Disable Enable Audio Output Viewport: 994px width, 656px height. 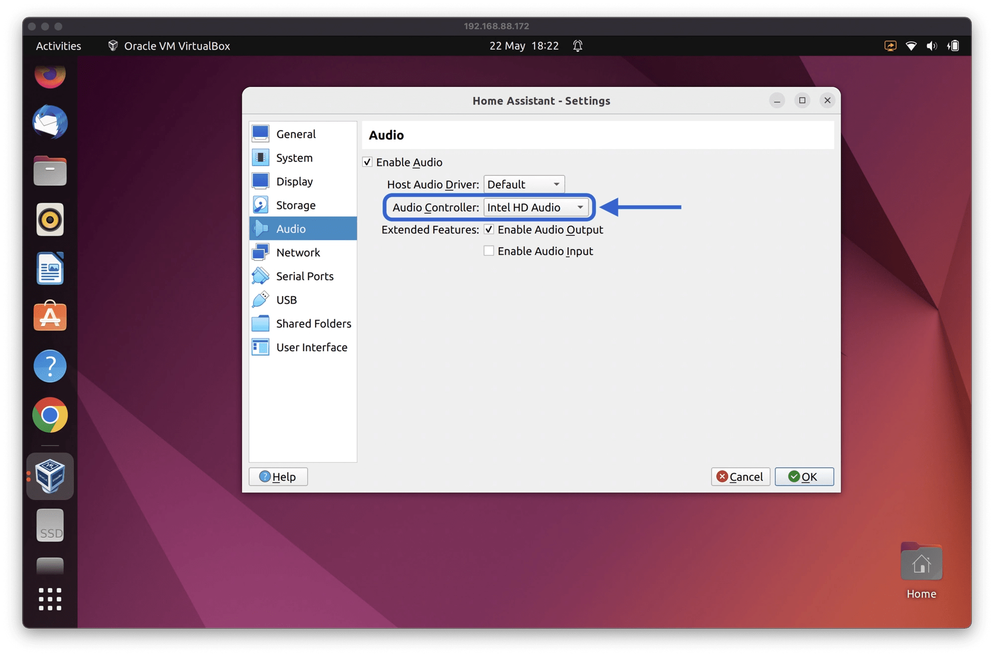489,229
